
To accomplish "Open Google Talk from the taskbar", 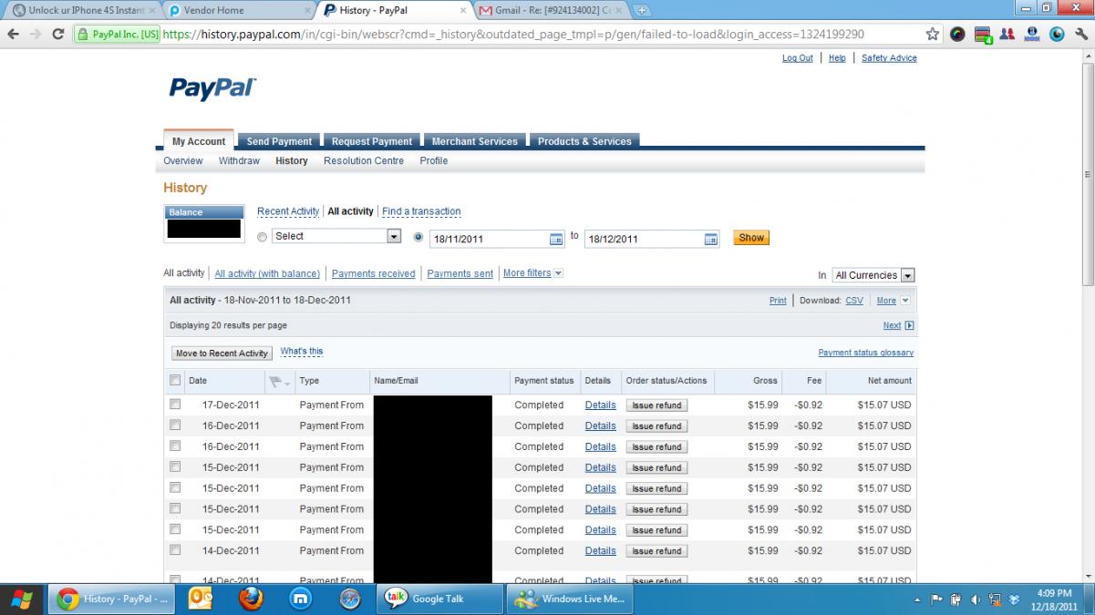I will click(440, 599).
